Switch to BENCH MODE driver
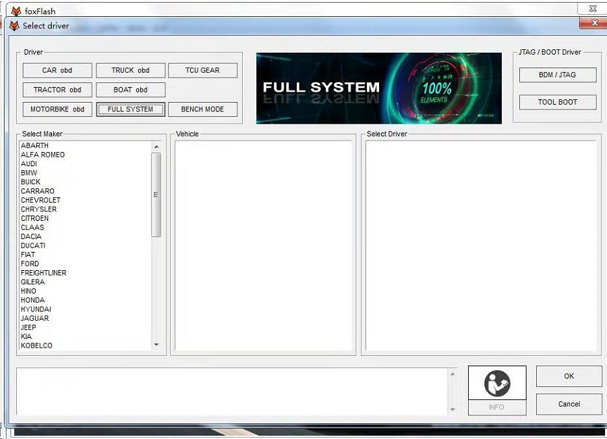607x439 pixels. pos(202,109)
